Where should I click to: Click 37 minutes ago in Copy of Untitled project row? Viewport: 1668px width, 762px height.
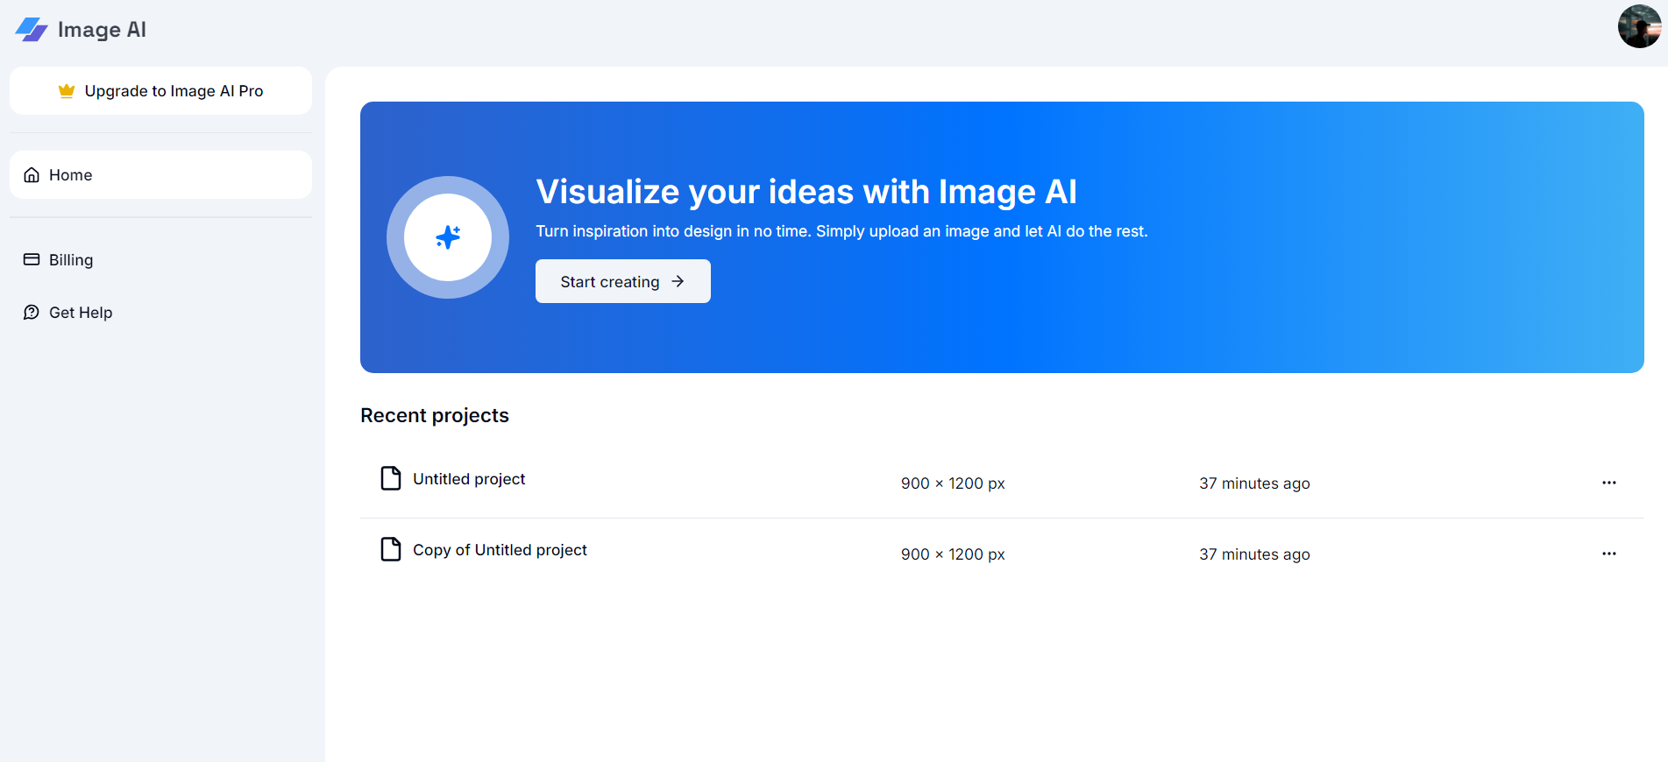[1254, 554]
